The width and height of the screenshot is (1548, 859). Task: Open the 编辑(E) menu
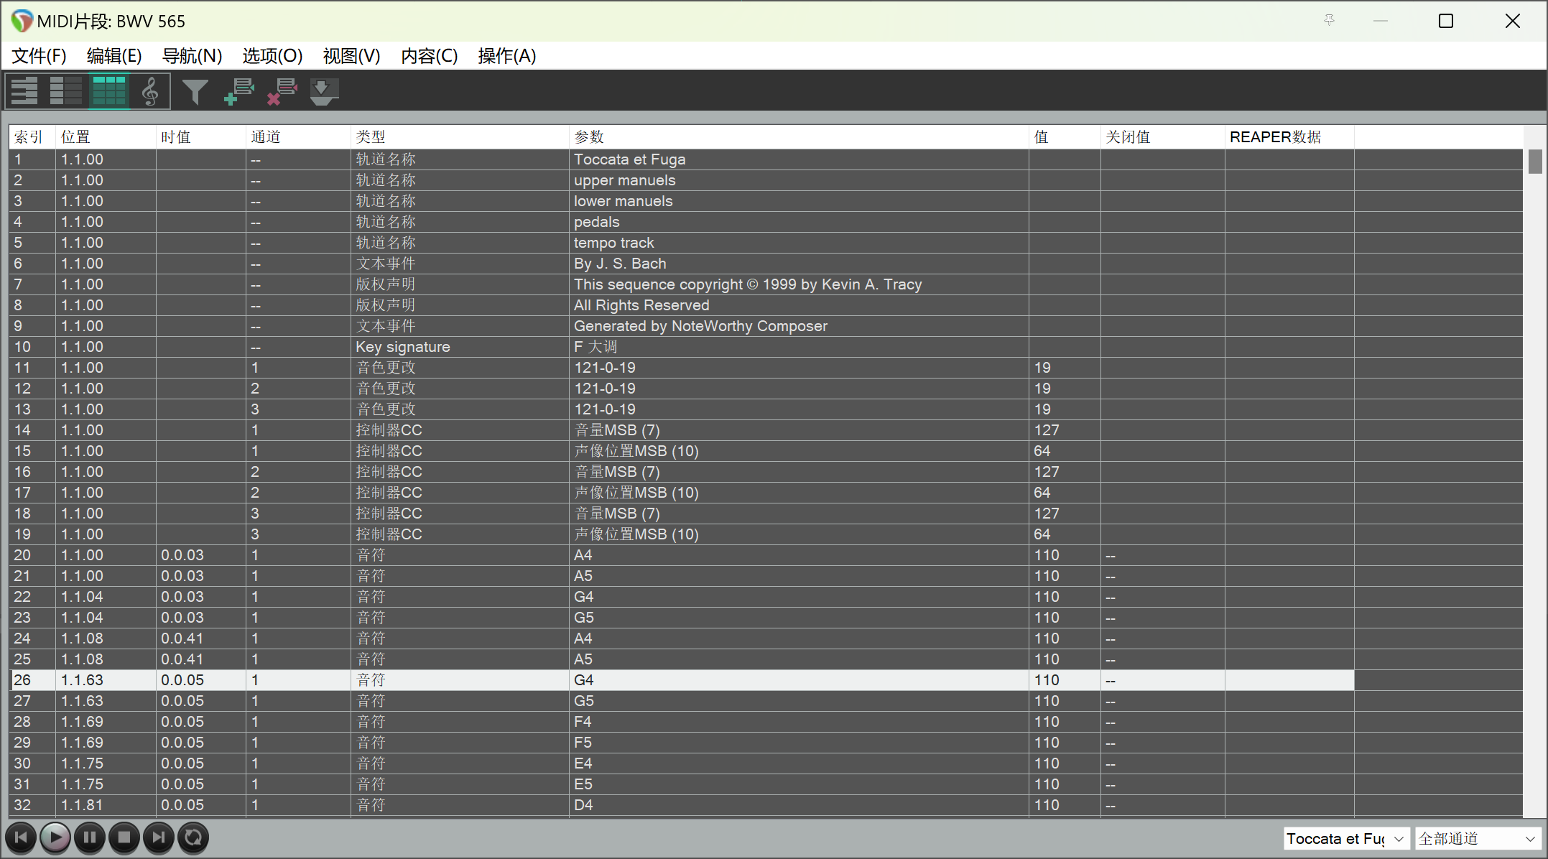click(x=114, y=56)
